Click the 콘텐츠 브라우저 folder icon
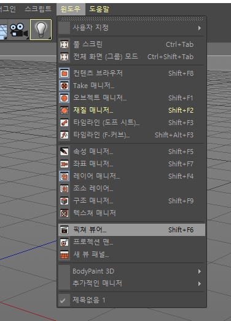 [65, 73]
